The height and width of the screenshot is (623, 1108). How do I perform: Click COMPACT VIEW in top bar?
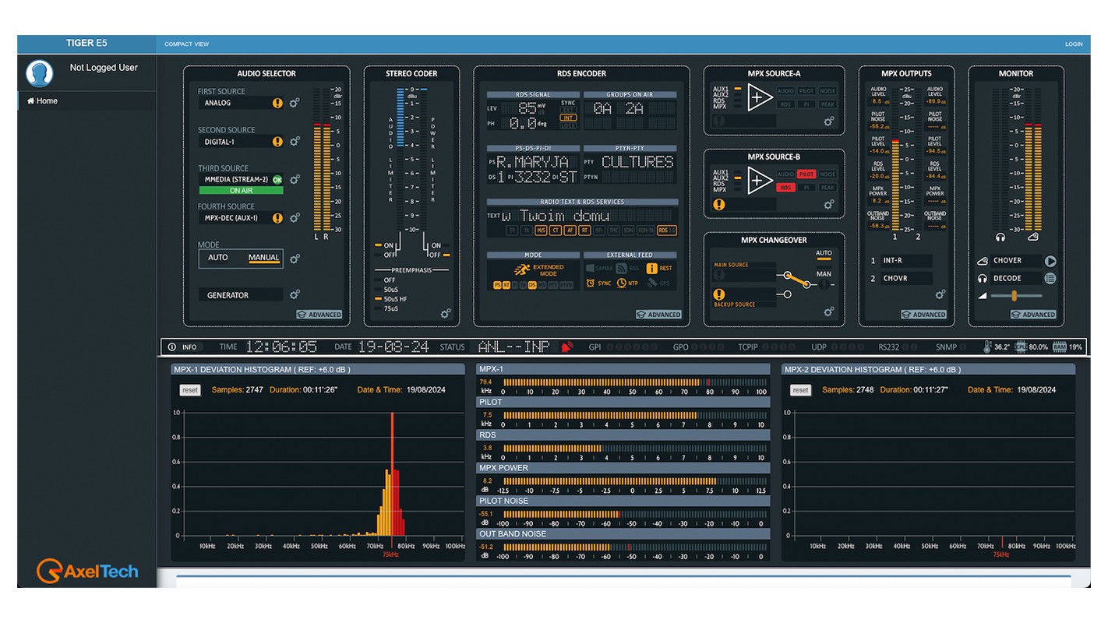pyautogui.click(x=187, y=44)
